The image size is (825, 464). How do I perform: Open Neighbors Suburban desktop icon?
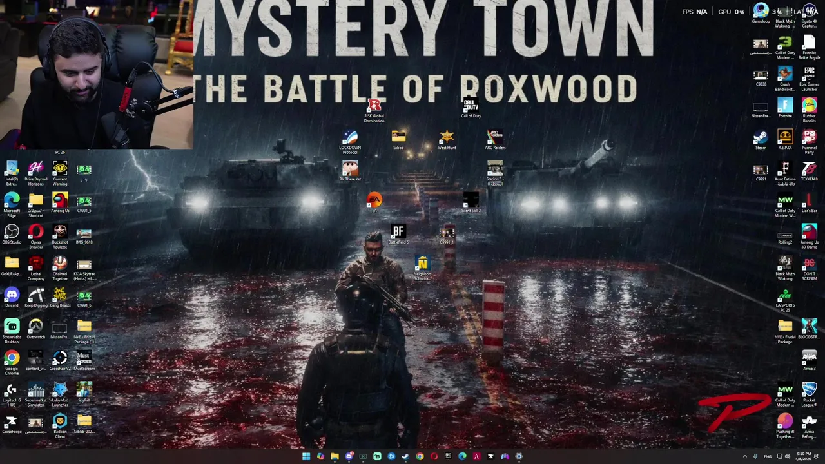pyautogui.click(x=422, y=269)
